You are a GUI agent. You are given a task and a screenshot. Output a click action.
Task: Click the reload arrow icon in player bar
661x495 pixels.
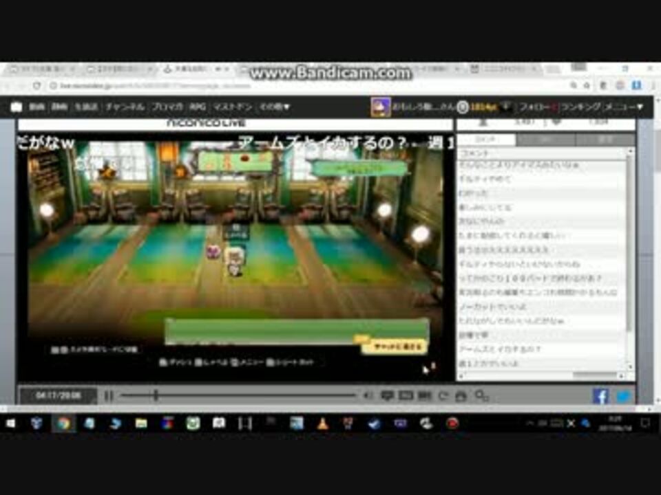coord(443,396)
